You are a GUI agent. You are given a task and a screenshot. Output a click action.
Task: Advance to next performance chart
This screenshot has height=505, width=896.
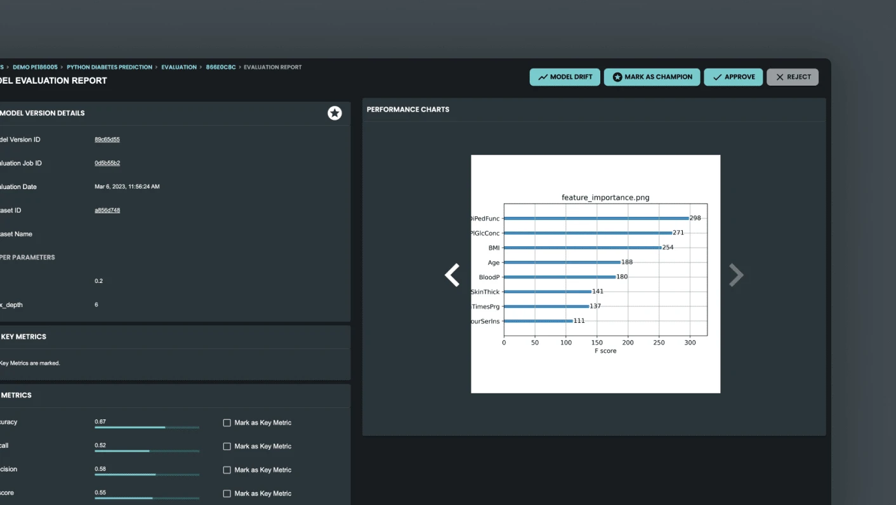(736, 275)
